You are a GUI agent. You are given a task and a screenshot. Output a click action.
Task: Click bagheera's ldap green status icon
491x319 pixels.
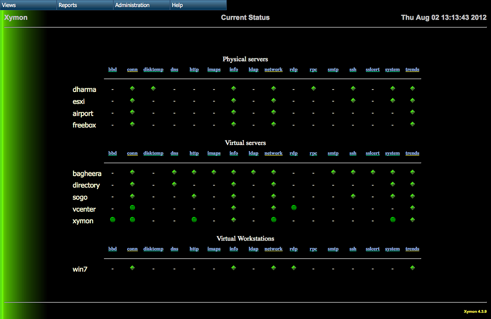point(254,172)
